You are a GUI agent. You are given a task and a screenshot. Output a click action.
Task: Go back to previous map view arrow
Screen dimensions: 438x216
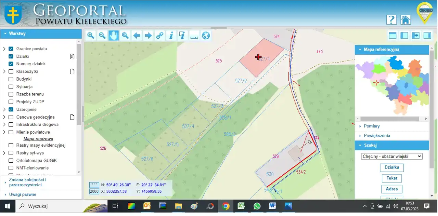point(137,35)
